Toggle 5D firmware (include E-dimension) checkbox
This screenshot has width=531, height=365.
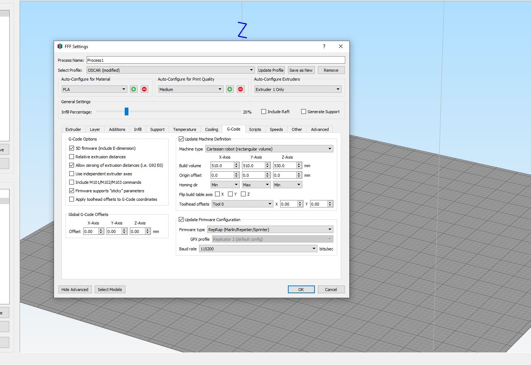[72, 148]
